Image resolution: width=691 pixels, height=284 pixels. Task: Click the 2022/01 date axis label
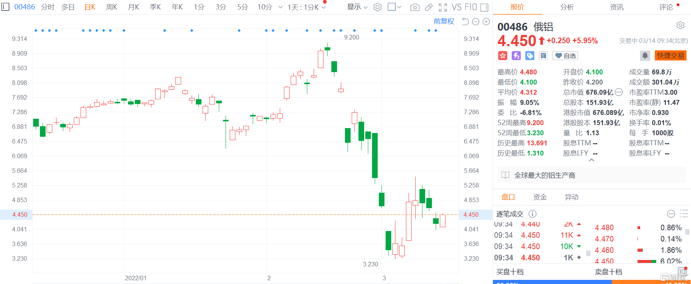136,278
